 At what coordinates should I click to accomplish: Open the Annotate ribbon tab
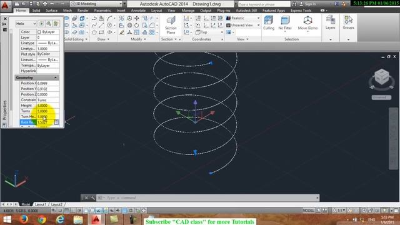point(138,11)
